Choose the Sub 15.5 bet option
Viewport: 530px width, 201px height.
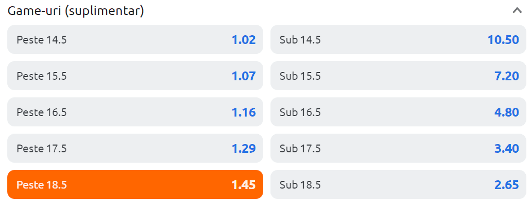(398, 76)
